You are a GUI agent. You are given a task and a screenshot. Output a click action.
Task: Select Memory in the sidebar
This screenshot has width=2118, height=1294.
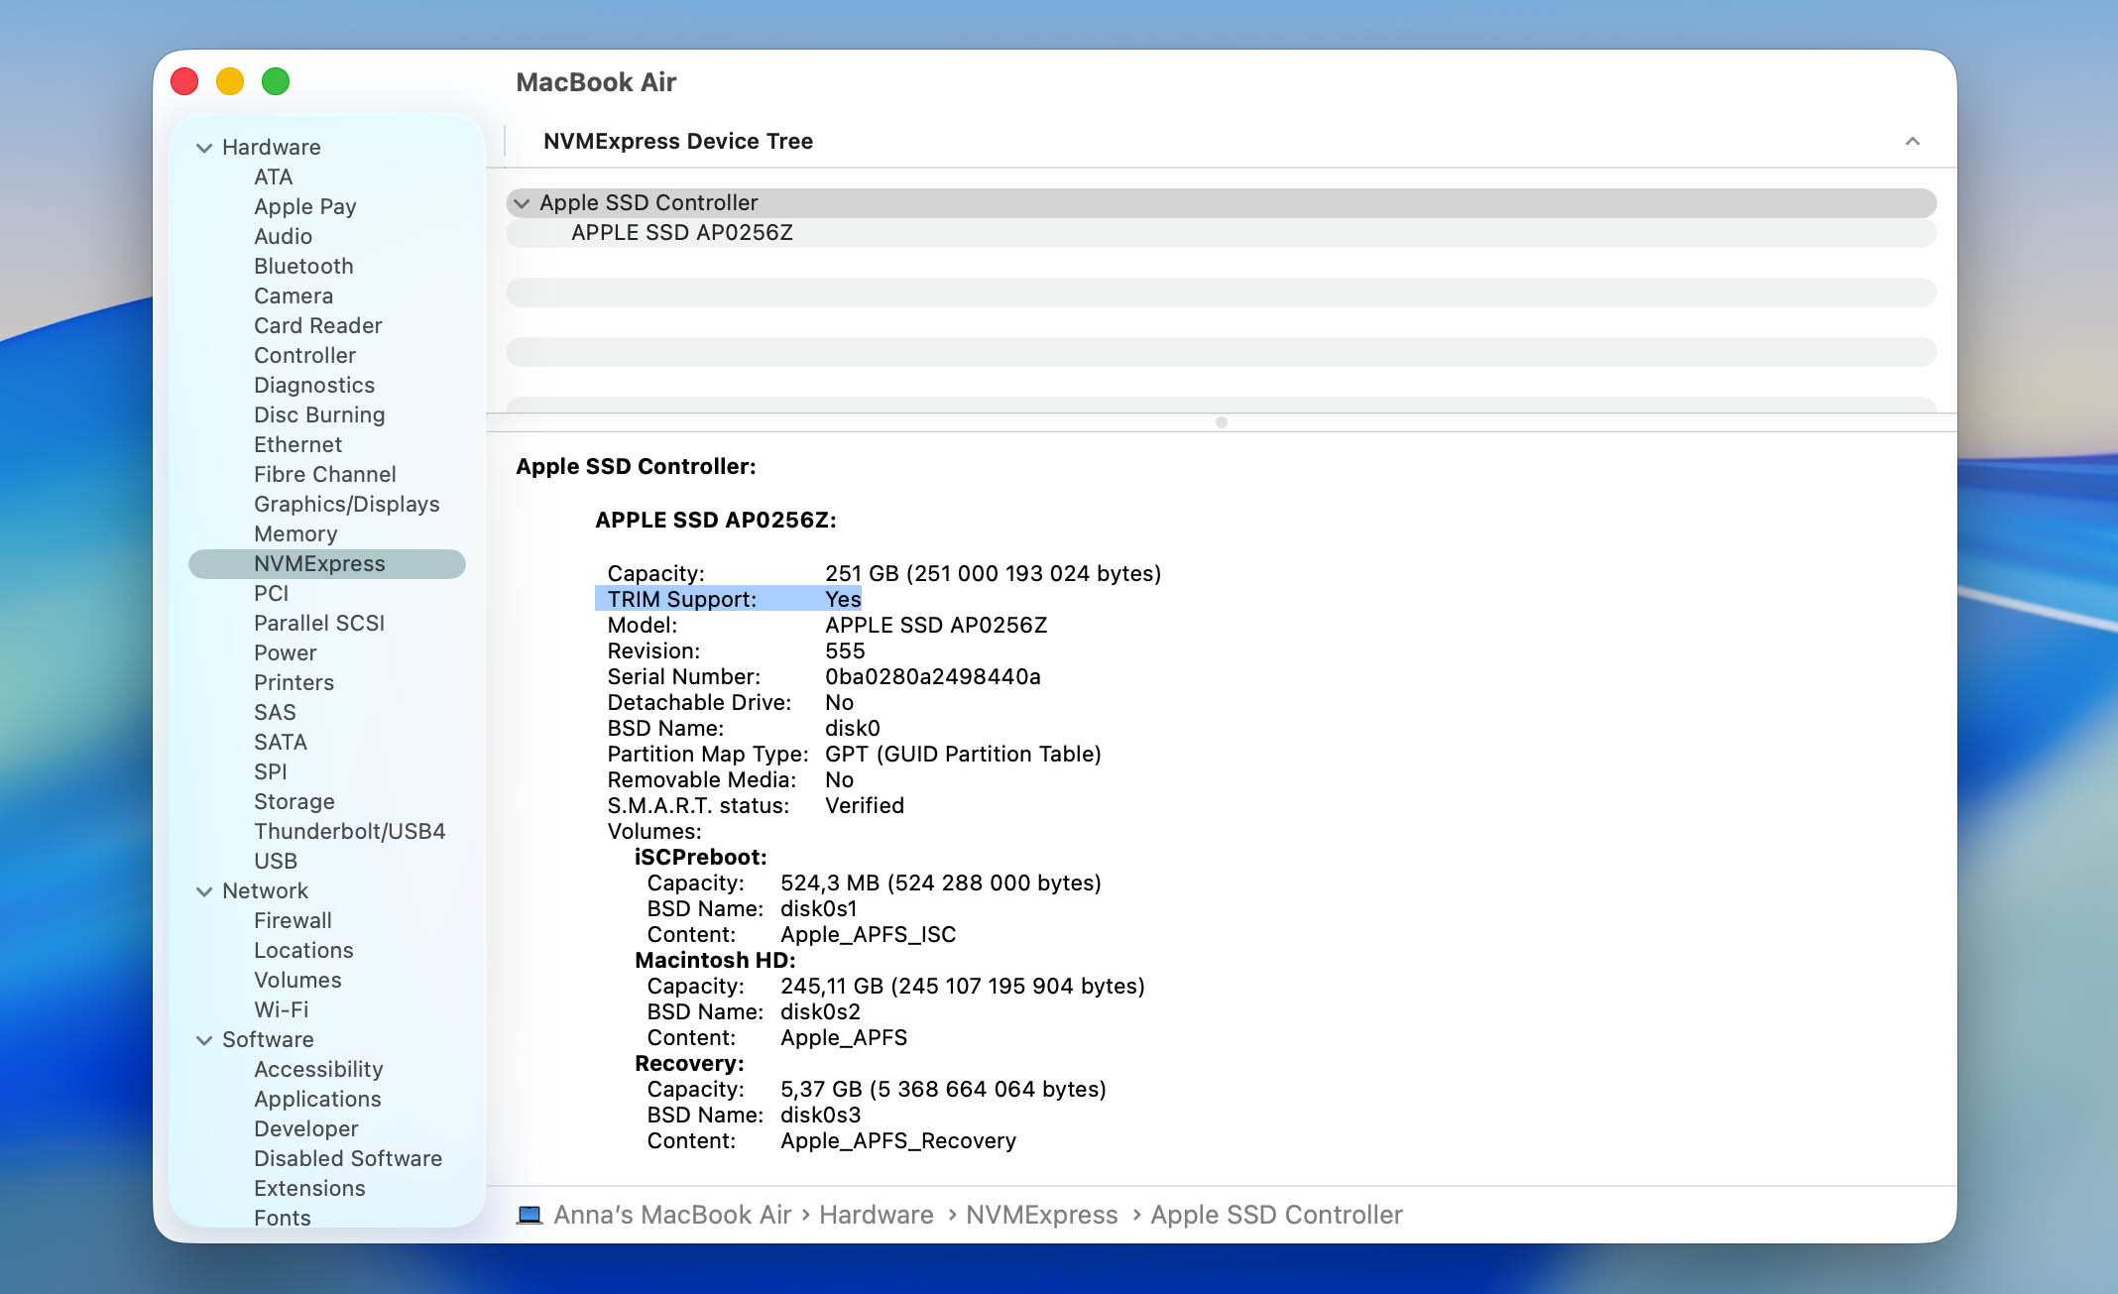pos(295,534)
